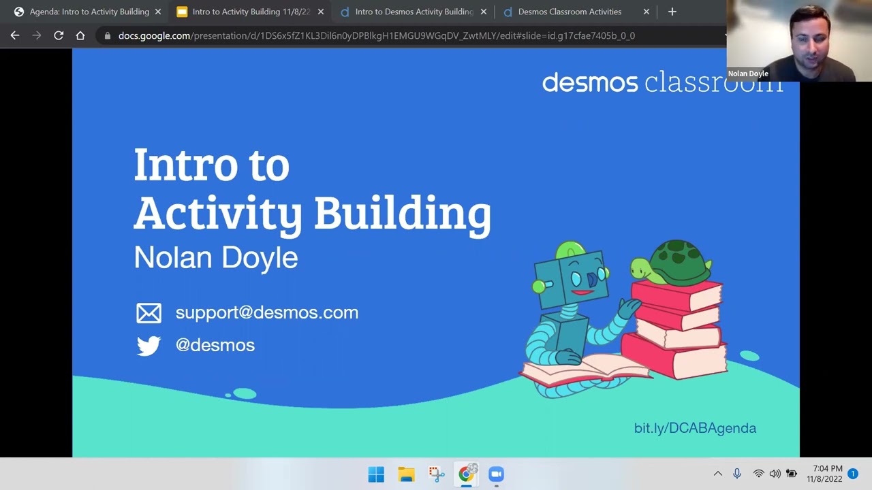Image resolution: width=872 pixels, height=490 pixels.
Task: Expand the hidden system tray icons chevron
Action: click(717, 474)
